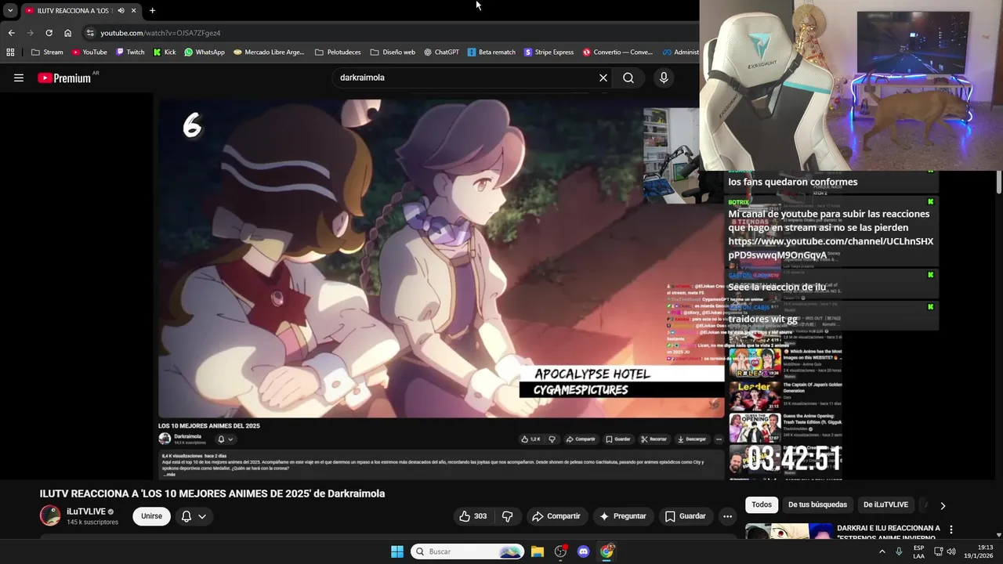
Task: Click the darkraimola search field
Action: pyautogui.click(x=466, y=78)
